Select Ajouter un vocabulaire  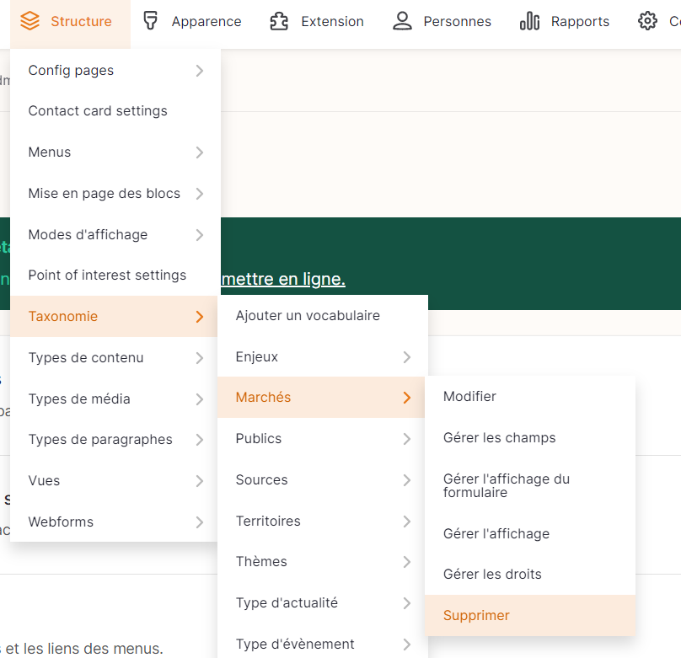coord(308,316)
